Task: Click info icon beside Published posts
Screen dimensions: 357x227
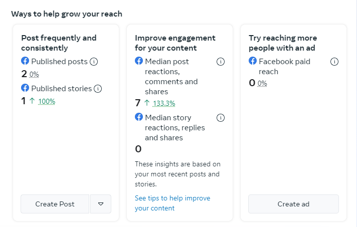Action: (94, 62)
